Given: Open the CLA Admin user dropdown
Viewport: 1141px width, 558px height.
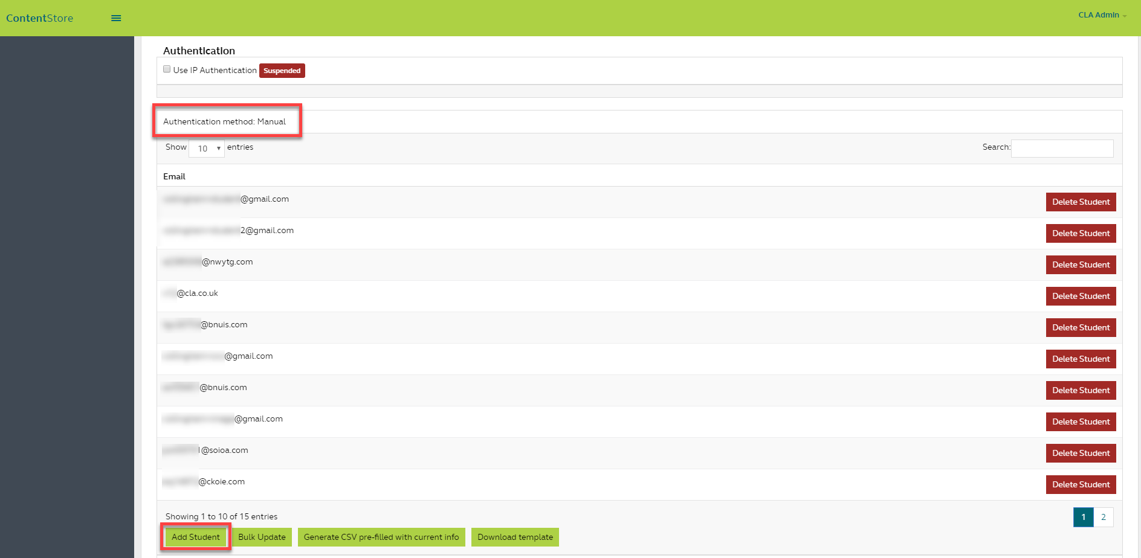Looking at the screenshot, I should 1102,15.
